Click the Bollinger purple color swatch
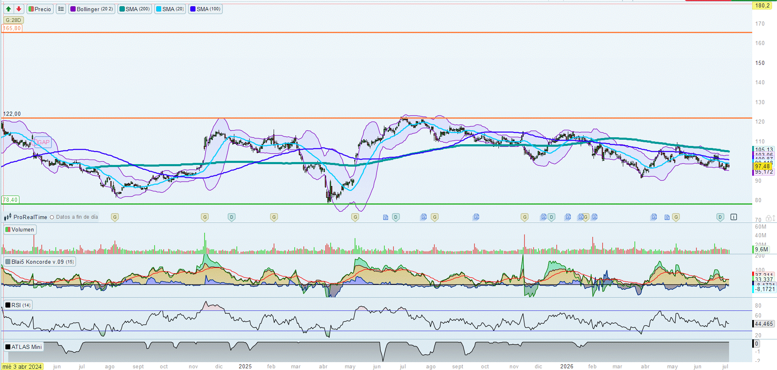The height and width of the screenshot is (370, 777). [x=73, y=9]
